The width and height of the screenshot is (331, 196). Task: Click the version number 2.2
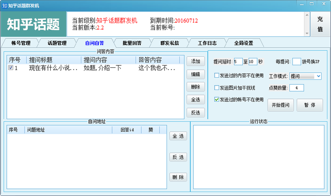click(100, 28)
